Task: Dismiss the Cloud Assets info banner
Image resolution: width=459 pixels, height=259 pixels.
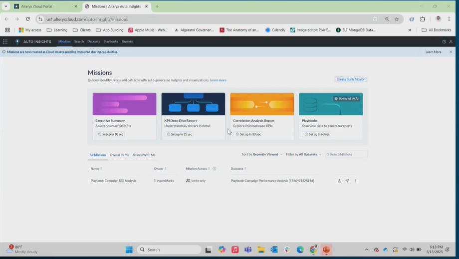Action: pos(451,52)
